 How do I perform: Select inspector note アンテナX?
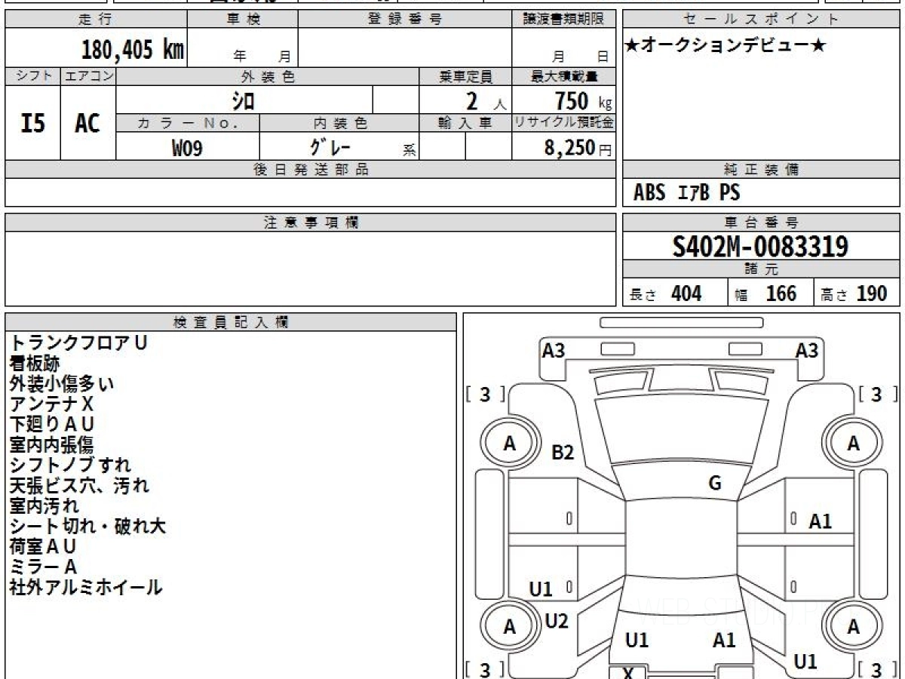tap(52, 404)
